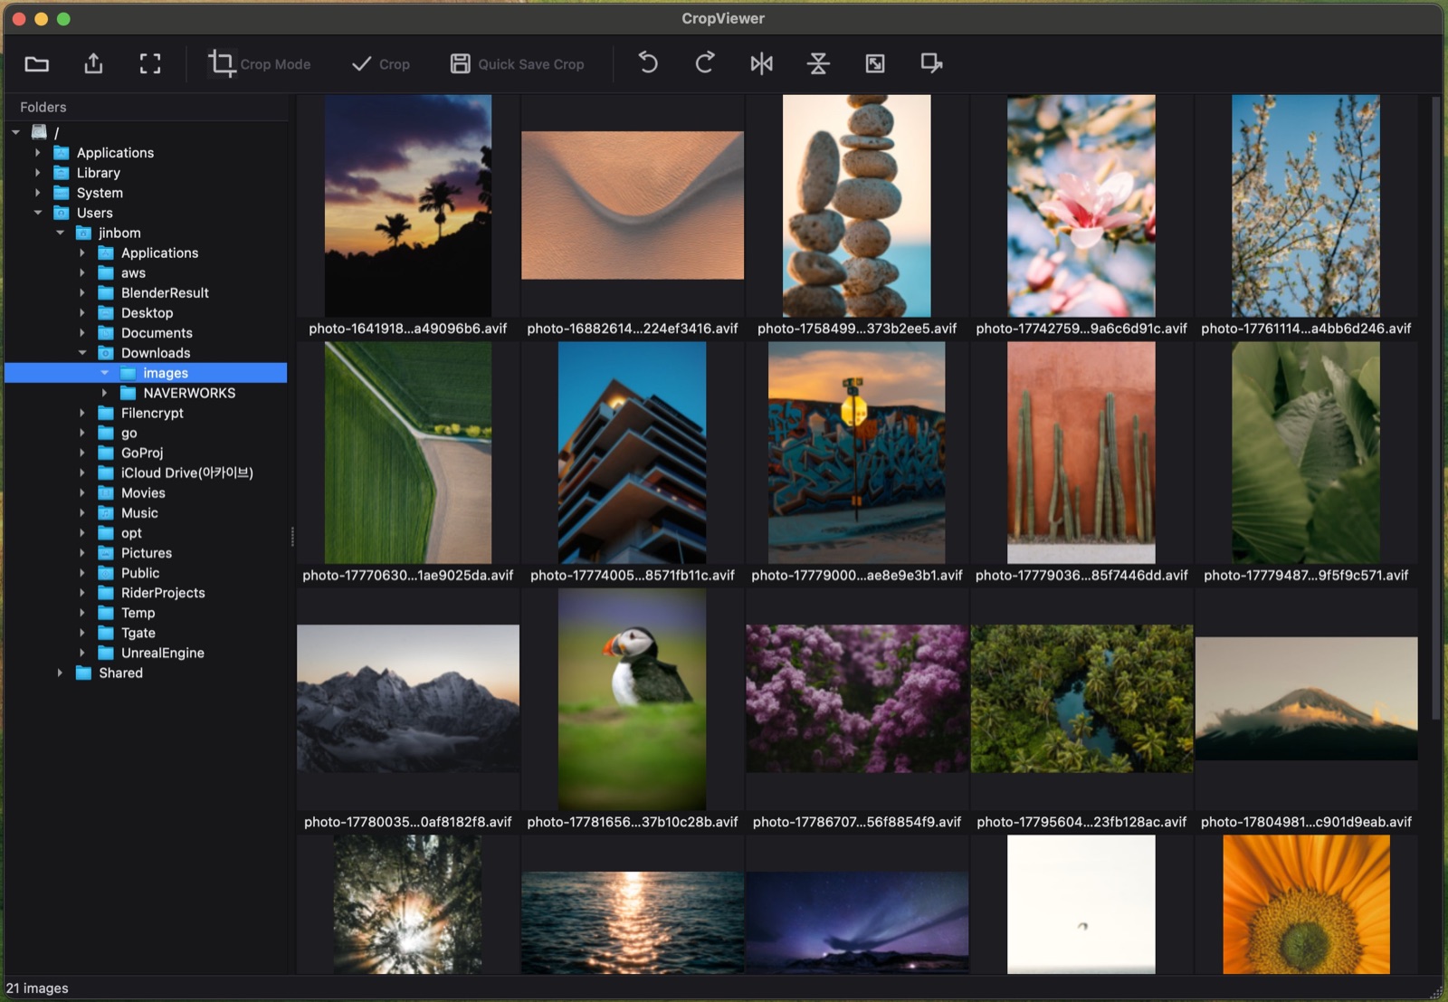Select the Documents folder
This screenshot has height=1002, width=1448.
pos(157,332)
